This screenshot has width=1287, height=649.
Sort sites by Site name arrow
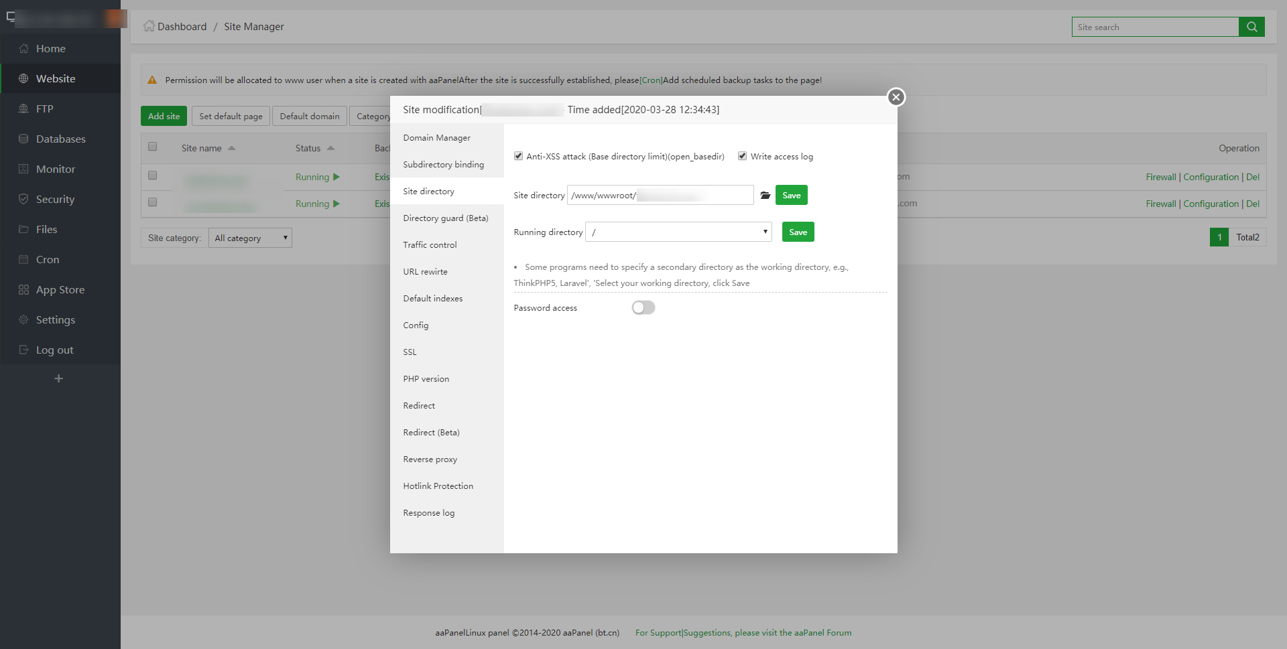pos(232,148)
